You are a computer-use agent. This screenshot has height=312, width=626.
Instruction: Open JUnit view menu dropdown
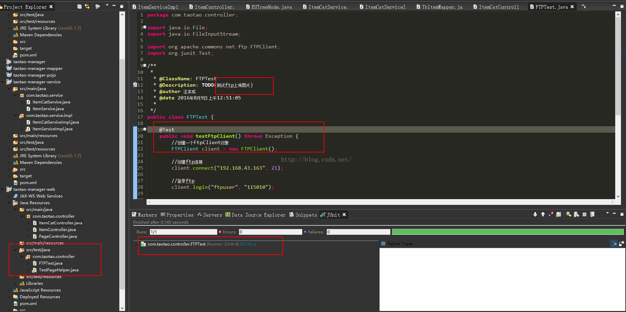point(607,213)
